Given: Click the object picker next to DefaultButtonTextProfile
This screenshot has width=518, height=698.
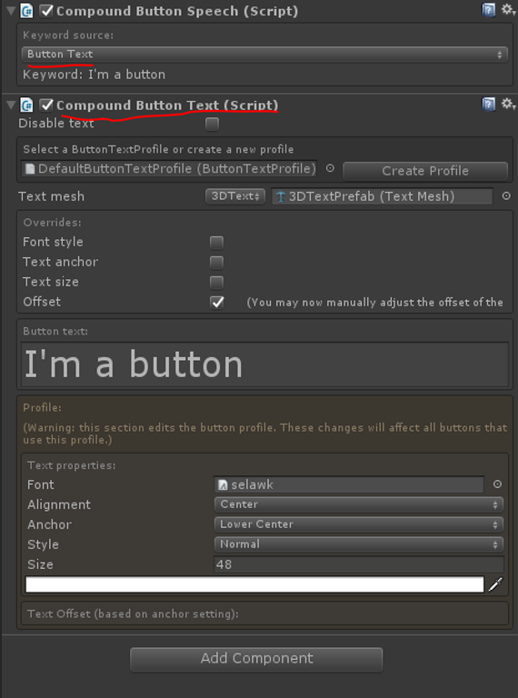Looking at the screenshot, I should point(330,168).
